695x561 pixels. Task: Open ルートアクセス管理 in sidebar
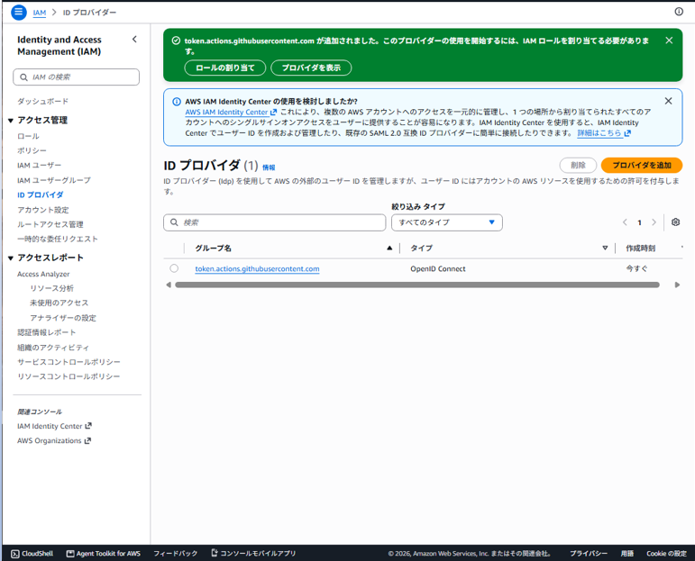50,224
